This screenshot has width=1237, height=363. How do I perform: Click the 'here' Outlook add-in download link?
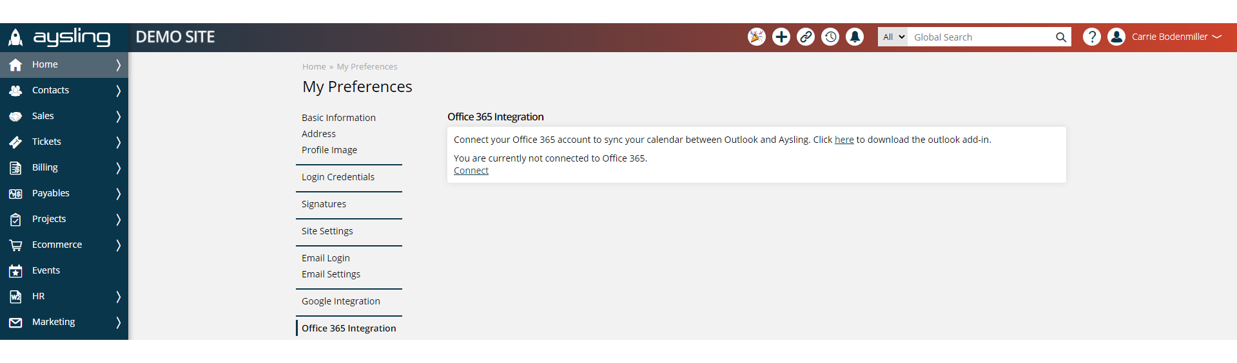pyautogui.click(x=844, y=140)
